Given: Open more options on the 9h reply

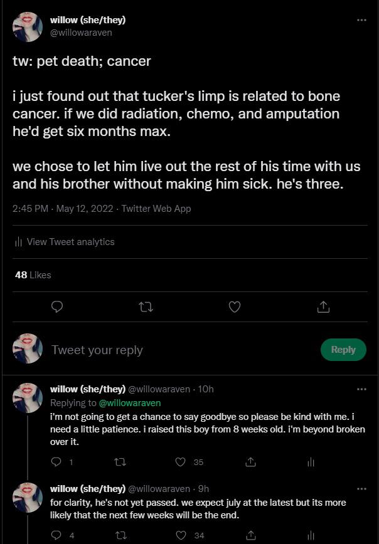Looking at the screenshot, I should (x=361, y=489).
